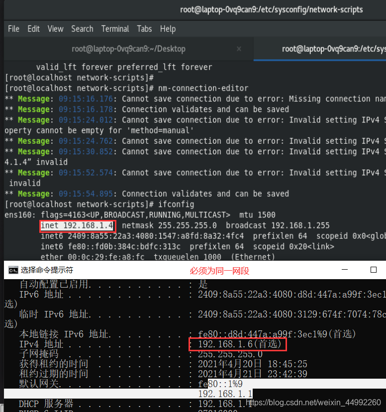Click the terminal window title text
The image size is (386, 412).
pyautogui.click(x=271, y=10)
